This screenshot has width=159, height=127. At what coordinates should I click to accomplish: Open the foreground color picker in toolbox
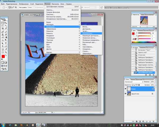(3, 56)
